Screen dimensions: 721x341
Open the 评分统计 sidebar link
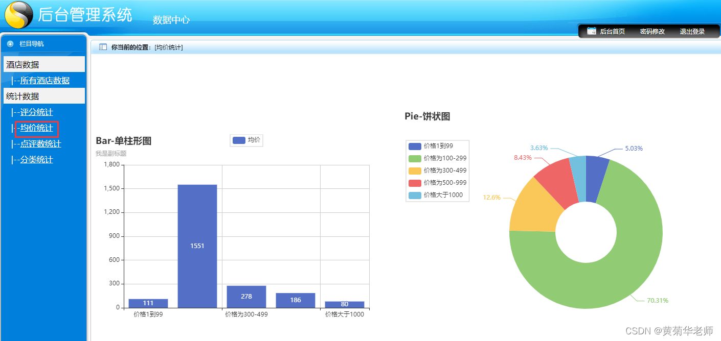pyautogui.click(x=37, y=112)
